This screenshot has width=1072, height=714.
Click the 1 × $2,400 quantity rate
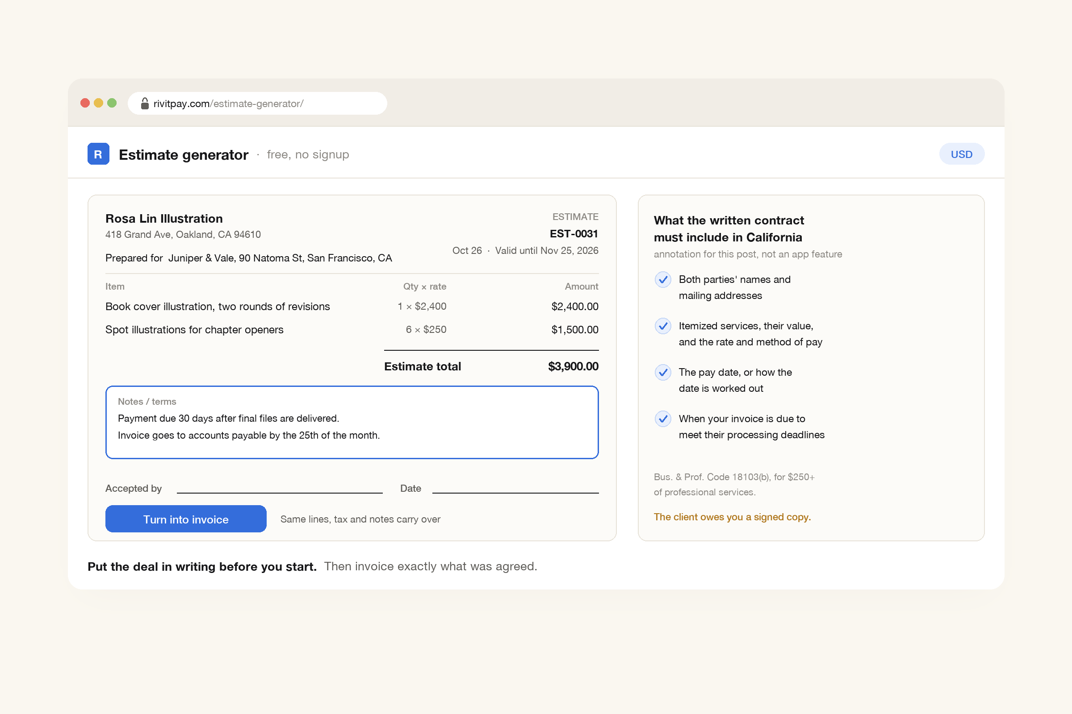coord(422,307)
